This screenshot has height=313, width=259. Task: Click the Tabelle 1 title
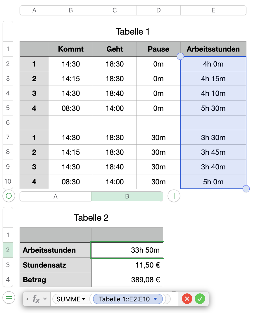132,31
